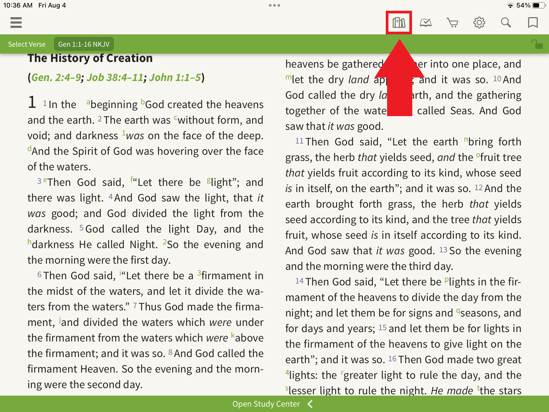549x412 pixels.
Task: Tap footnote 'a' before beginning
Action: coord(88,102)
